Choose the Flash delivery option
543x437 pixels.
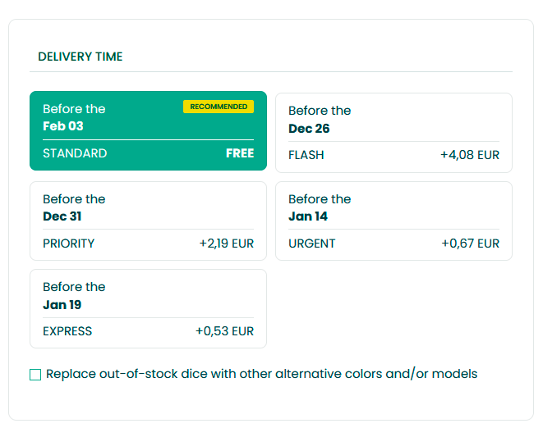coord(393,132)
